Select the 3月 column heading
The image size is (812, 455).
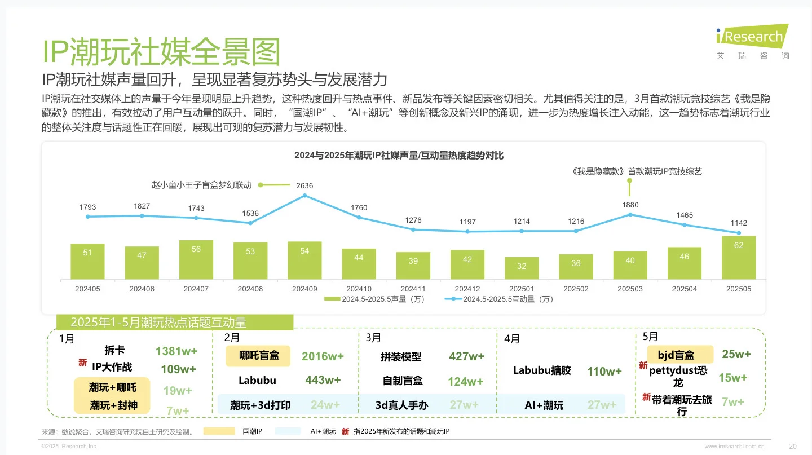pyautogui.click(x=373, y=338)
